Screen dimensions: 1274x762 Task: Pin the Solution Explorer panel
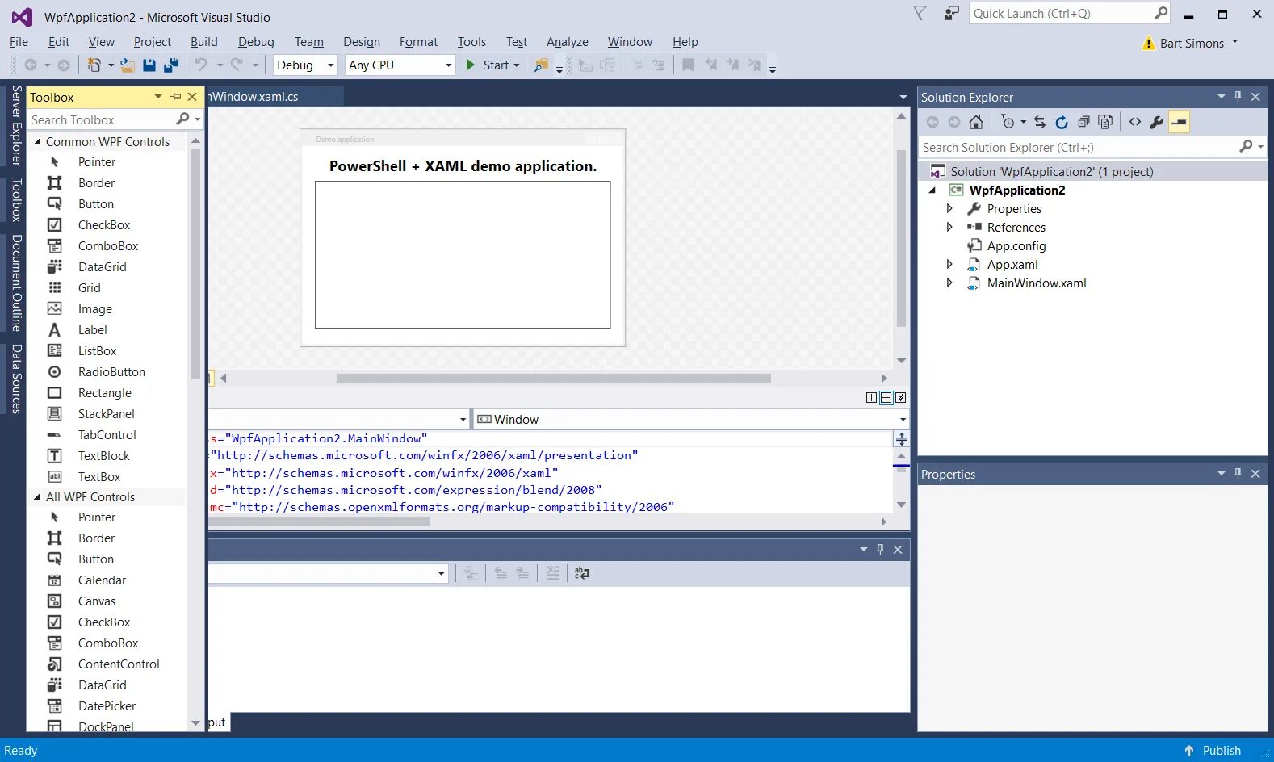click(1238, 97)
